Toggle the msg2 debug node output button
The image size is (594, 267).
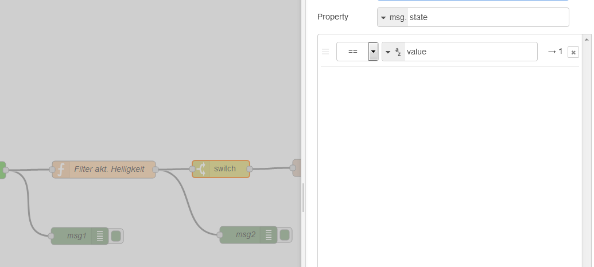(x=285, y=235)
